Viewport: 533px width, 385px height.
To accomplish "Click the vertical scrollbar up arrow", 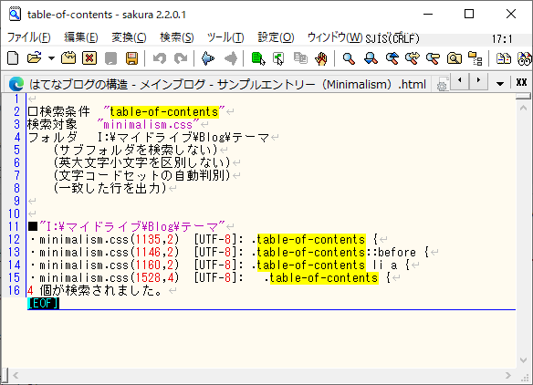I will pos(523,108).
